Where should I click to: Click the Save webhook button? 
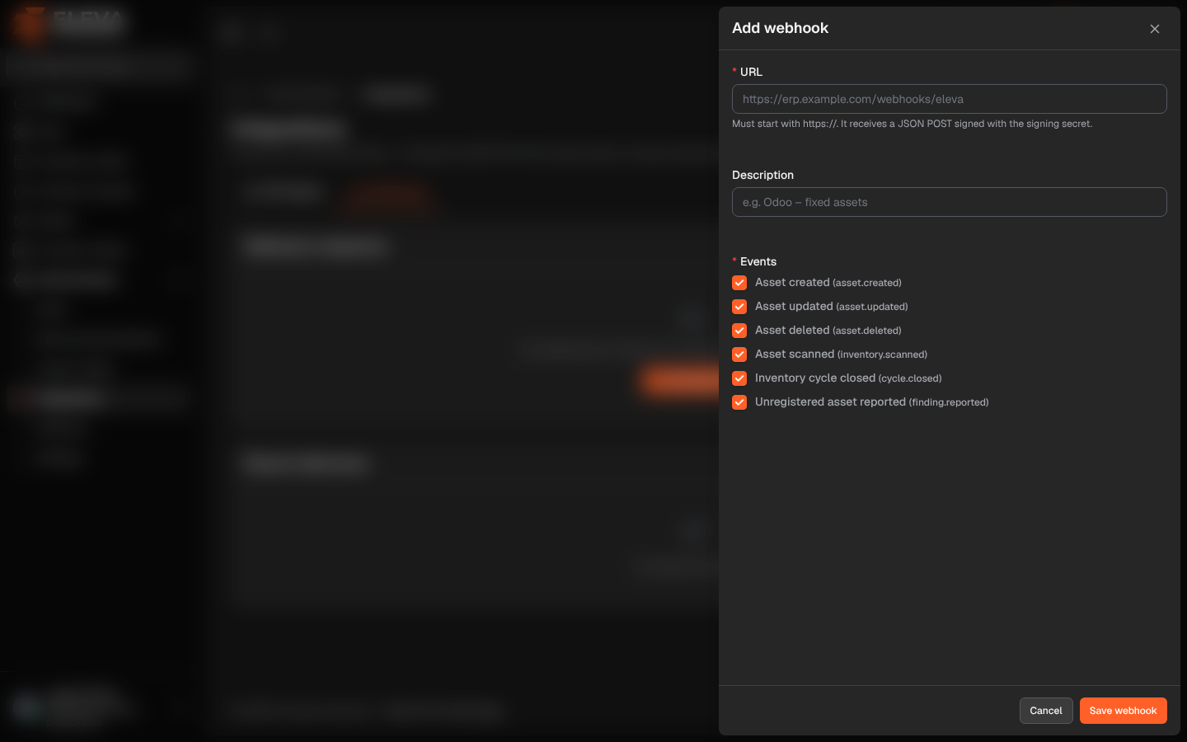click(1124, 711)
